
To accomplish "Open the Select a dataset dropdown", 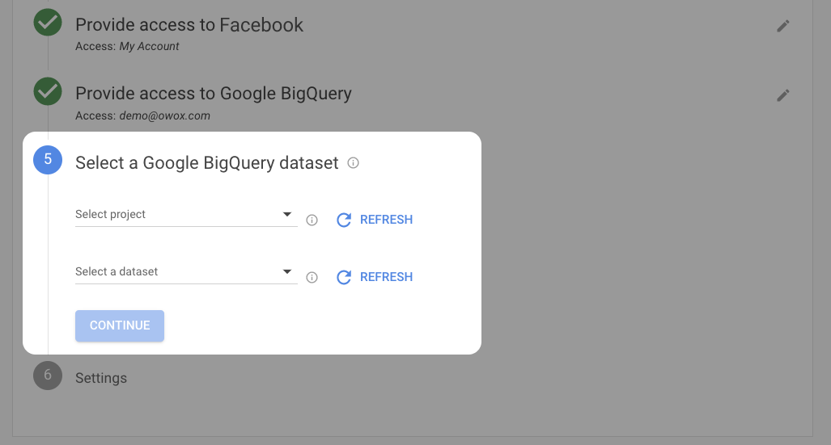I will pyautogui.click(x=186, y=271).
